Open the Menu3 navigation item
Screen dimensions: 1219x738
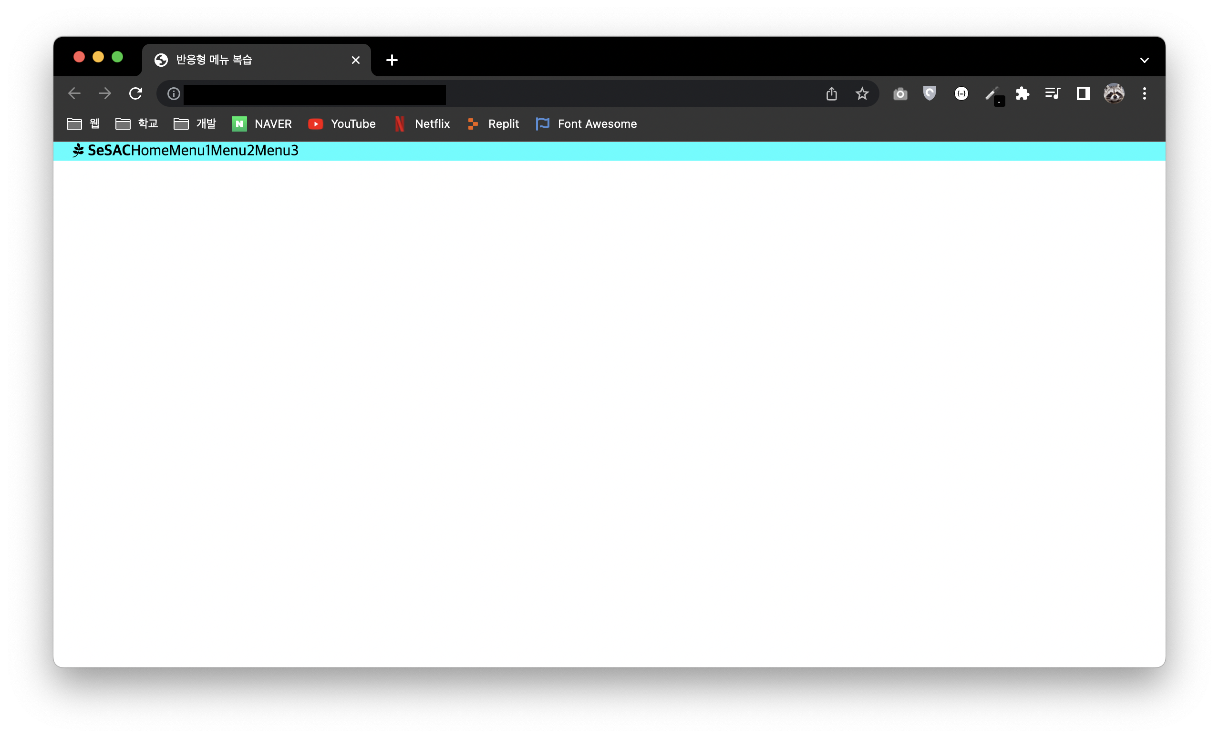pos(277,150)
